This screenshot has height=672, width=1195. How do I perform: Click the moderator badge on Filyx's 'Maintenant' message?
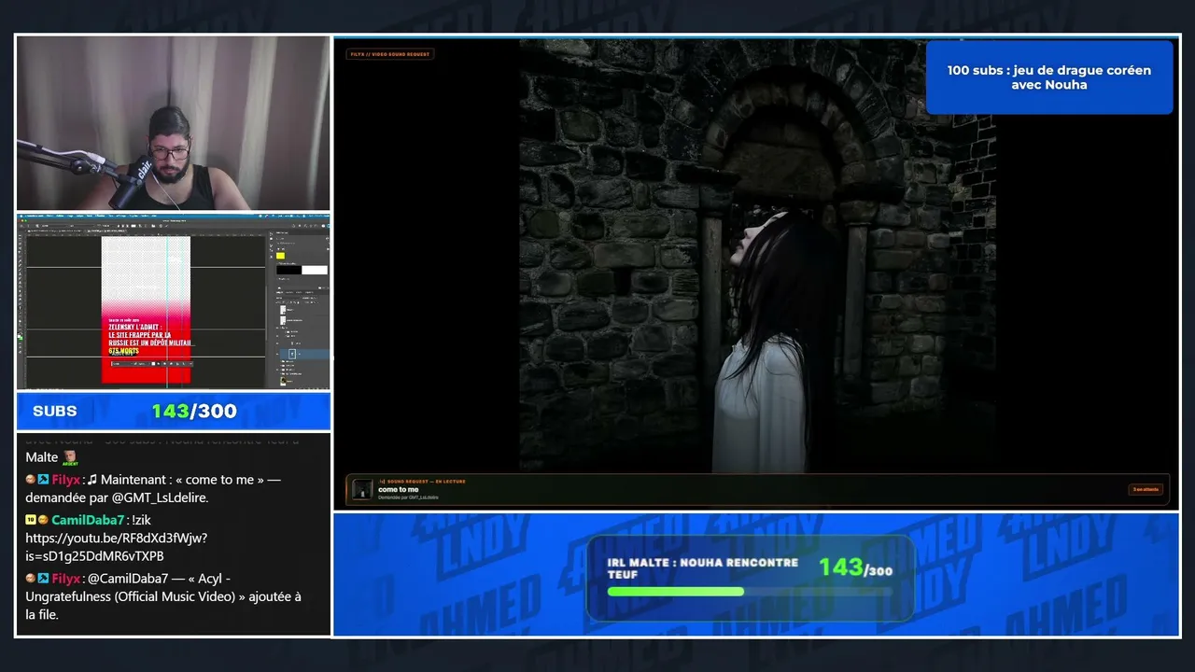(43, 480)
